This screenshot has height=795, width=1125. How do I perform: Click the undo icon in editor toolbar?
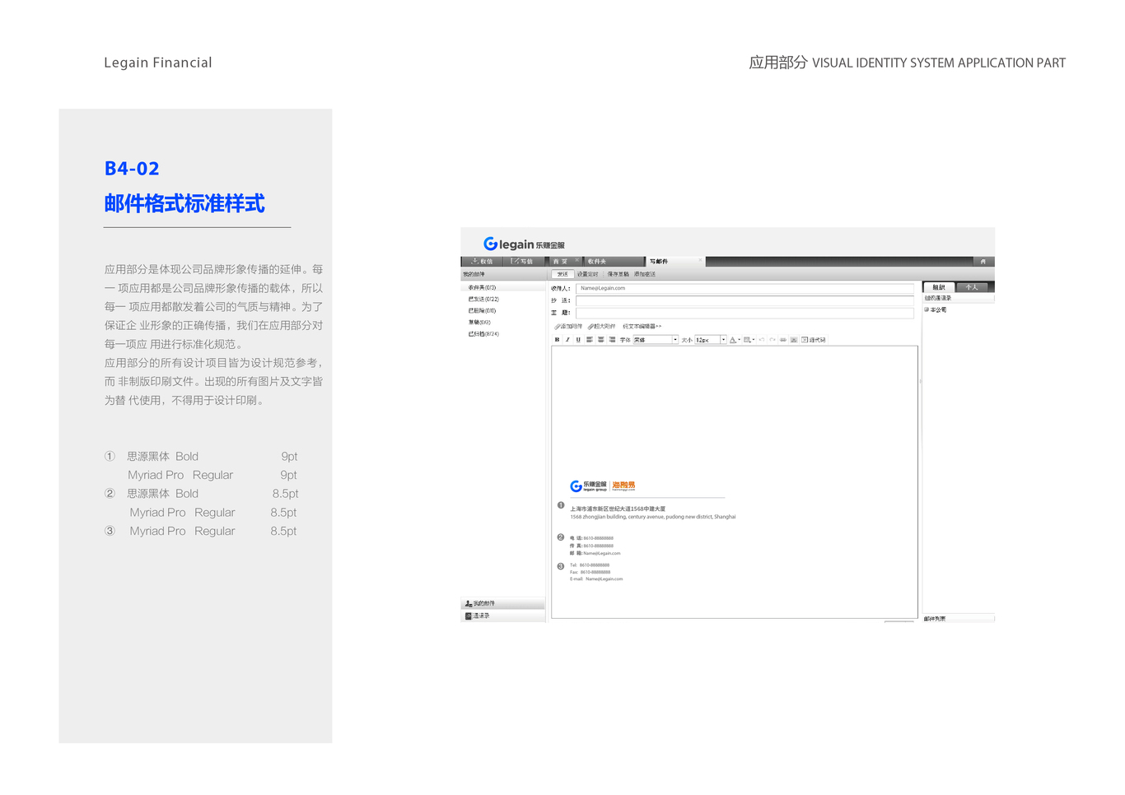(762, 340)
